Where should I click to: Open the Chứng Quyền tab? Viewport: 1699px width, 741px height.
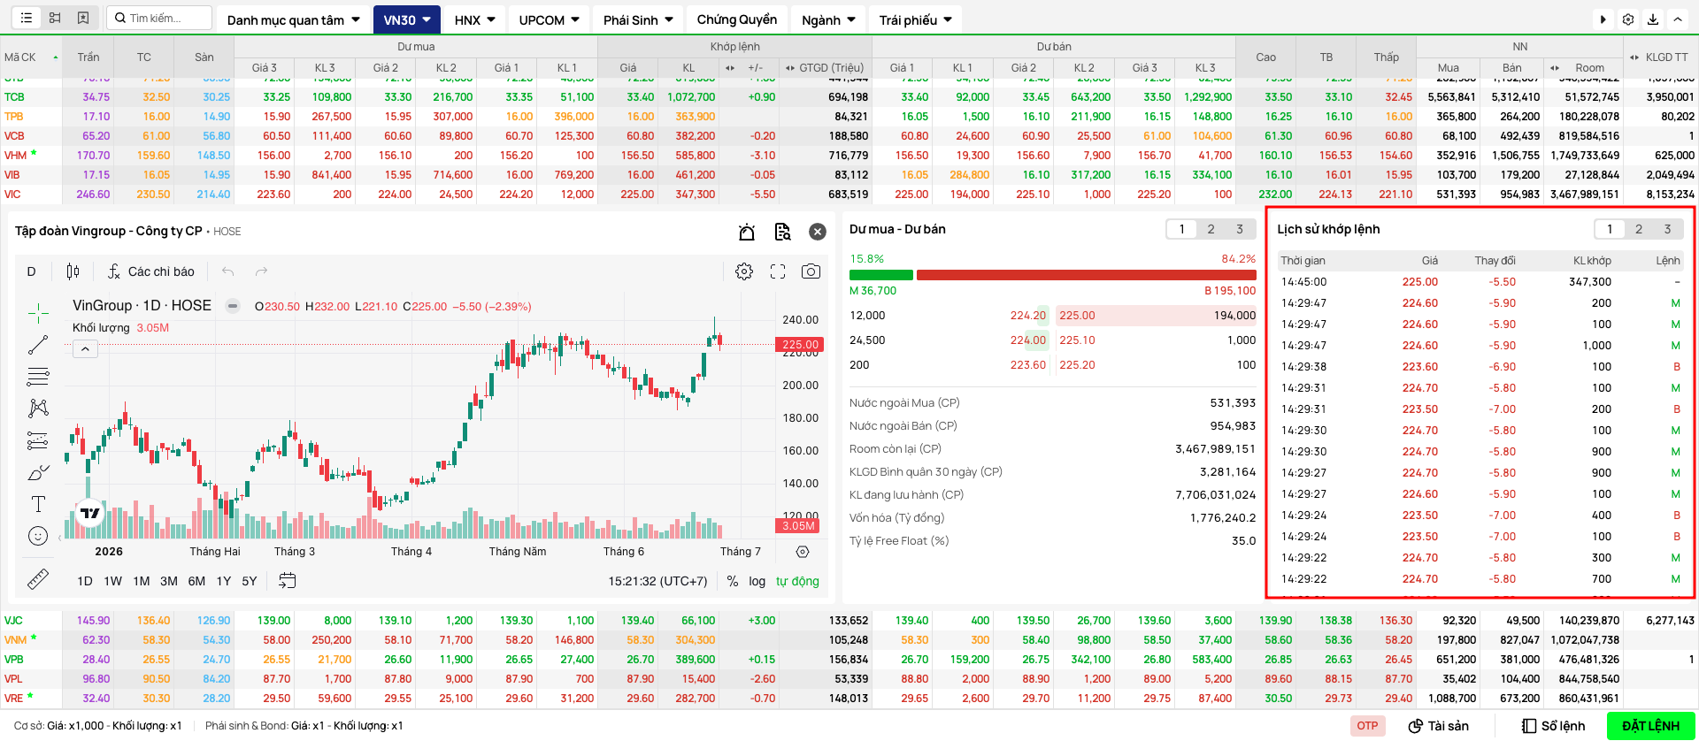tap(737, 19)
